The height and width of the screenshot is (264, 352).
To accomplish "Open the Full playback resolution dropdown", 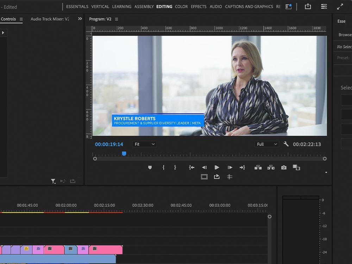I will [267, 144].
